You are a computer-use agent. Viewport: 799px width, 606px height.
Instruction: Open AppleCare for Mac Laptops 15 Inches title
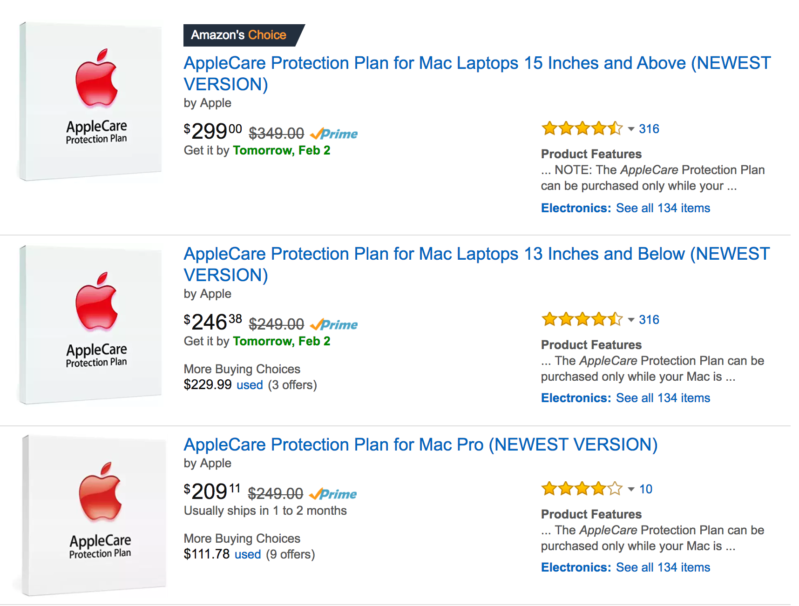477,63
